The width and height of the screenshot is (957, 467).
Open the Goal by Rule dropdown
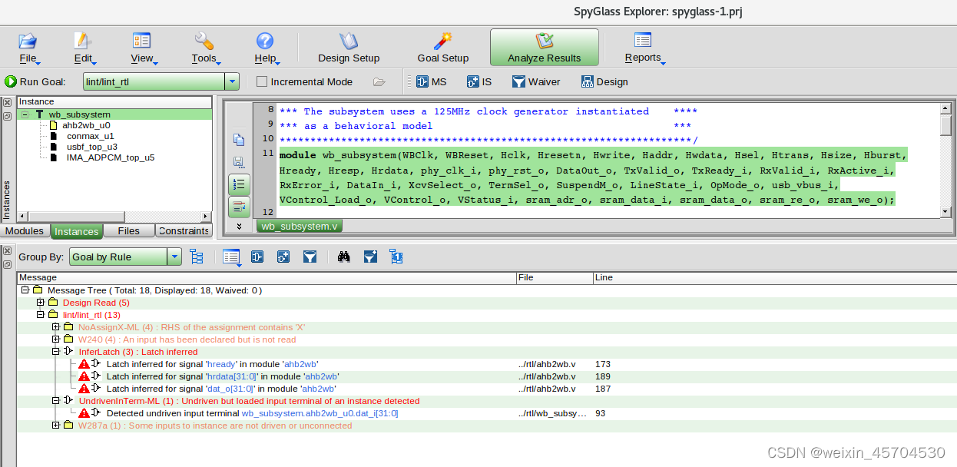tap(174, 257)
